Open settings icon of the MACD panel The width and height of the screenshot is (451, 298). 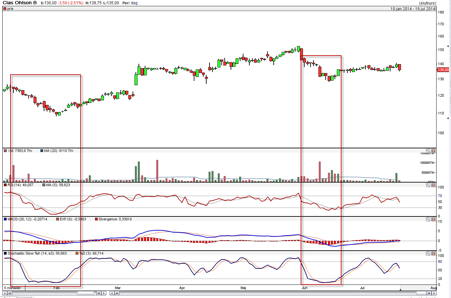tap(428, 219)
